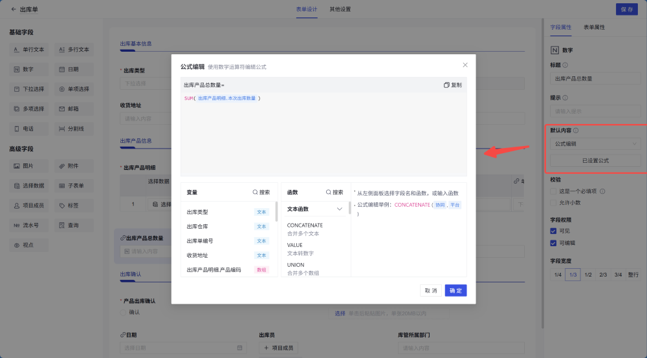Enable the 允许小数 checkbox
Image resolution: width=647 pixels, height=358 pixels.
tap(553, 203)
